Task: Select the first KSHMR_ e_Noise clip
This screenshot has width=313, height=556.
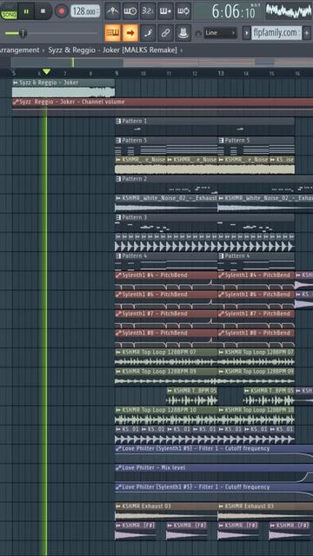Action: pyautogui.click(x=140, y=165)
